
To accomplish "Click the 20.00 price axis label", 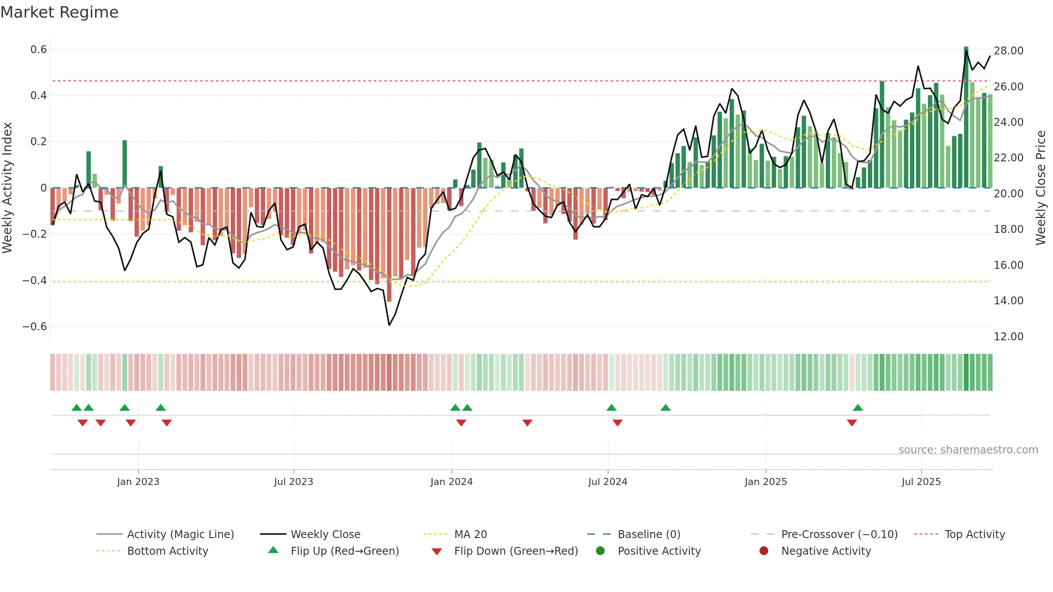I will pyautogui.click(x=1009, y=194).
